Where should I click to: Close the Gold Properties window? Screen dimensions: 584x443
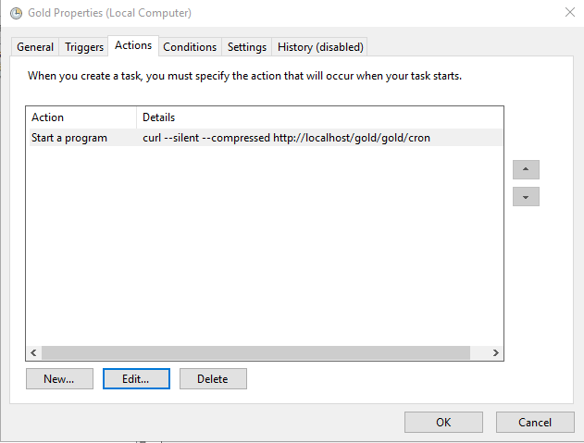[570, 12]
